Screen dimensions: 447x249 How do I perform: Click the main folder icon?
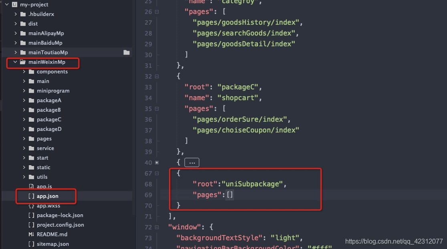click(32, 81)
